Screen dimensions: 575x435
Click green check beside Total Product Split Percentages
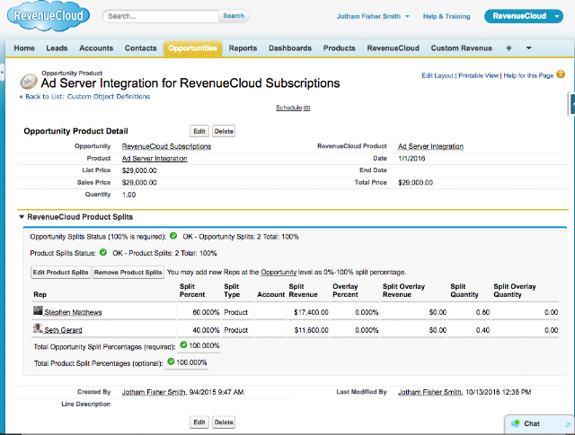(x=171, y=361)
